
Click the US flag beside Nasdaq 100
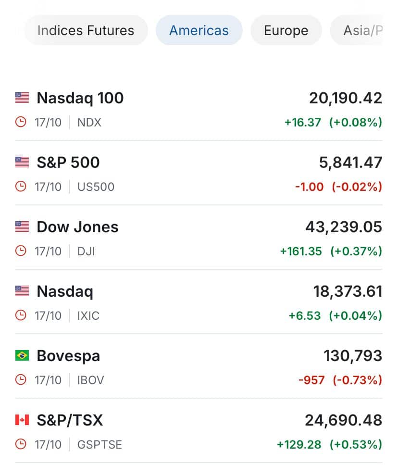click(22, 98)
